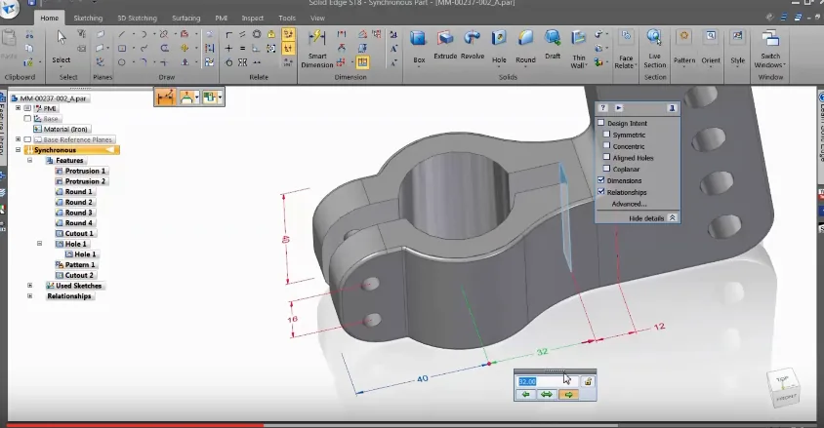Open the Sketching tab
Image resolution: width=824 pixels, height=428 pixels.
click(88, 18)
